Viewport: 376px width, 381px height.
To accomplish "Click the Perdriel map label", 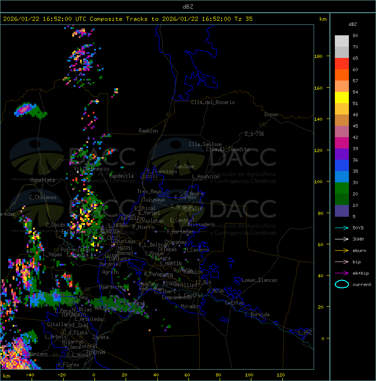I will click(110, 264).
